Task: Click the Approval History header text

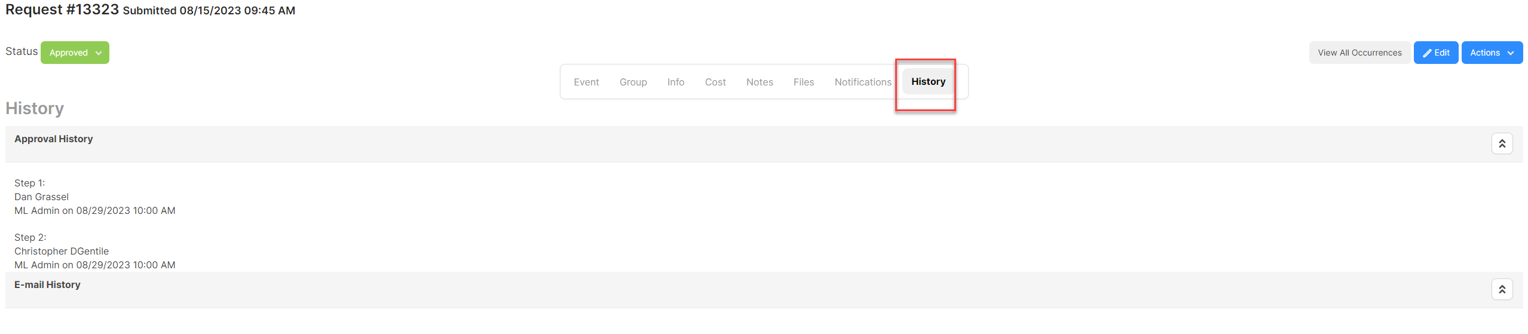Action: [x=54, y=139]
